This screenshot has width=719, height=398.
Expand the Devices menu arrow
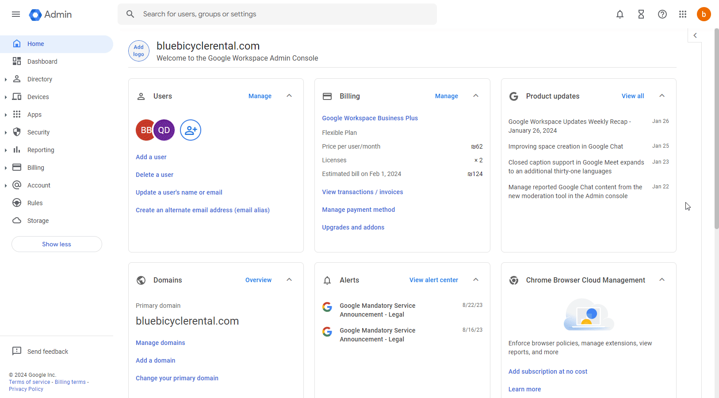5,97
